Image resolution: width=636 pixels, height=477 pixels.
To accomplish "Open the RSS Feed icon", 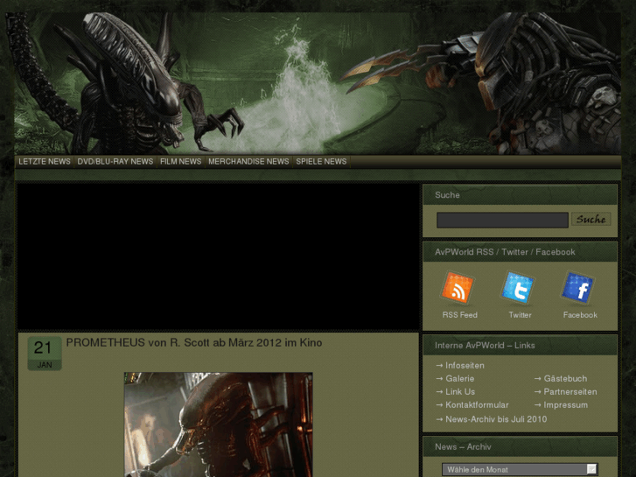I will (x=458, y=289).
